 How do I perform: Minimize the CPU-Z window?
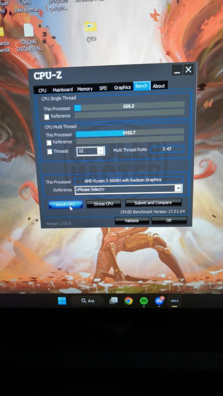click(177, 70)
